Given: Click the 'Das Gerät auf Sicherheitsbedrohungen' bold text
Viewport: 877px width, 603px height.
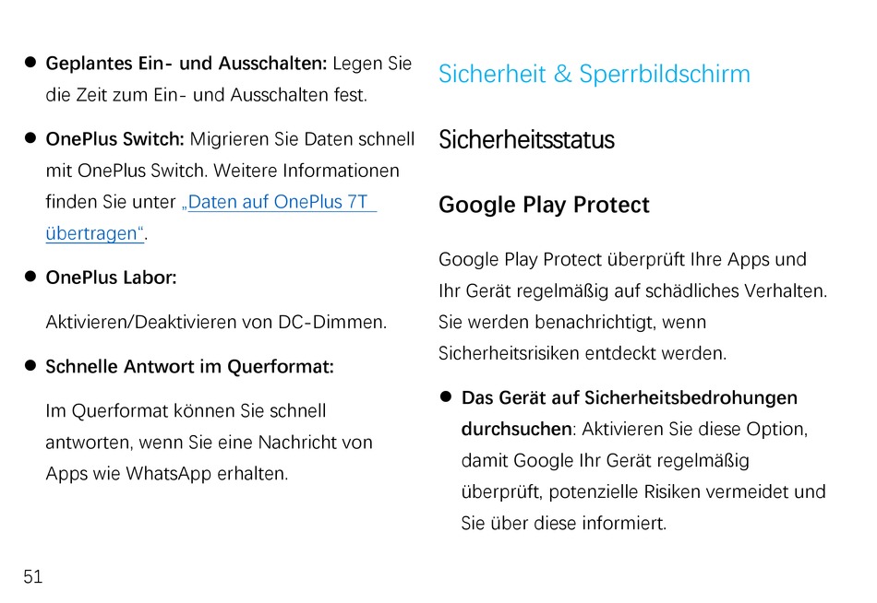Looking at the screenshot, I should coord(630,398).
